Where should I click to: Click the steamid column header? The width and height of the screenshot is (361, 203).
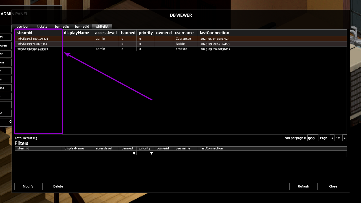pyautogui.click(x=24, y=33)
